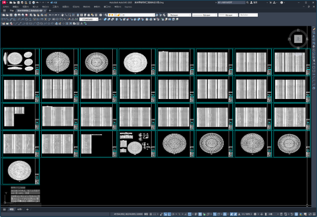Select the Diameter dimension tool

(26, 19)
